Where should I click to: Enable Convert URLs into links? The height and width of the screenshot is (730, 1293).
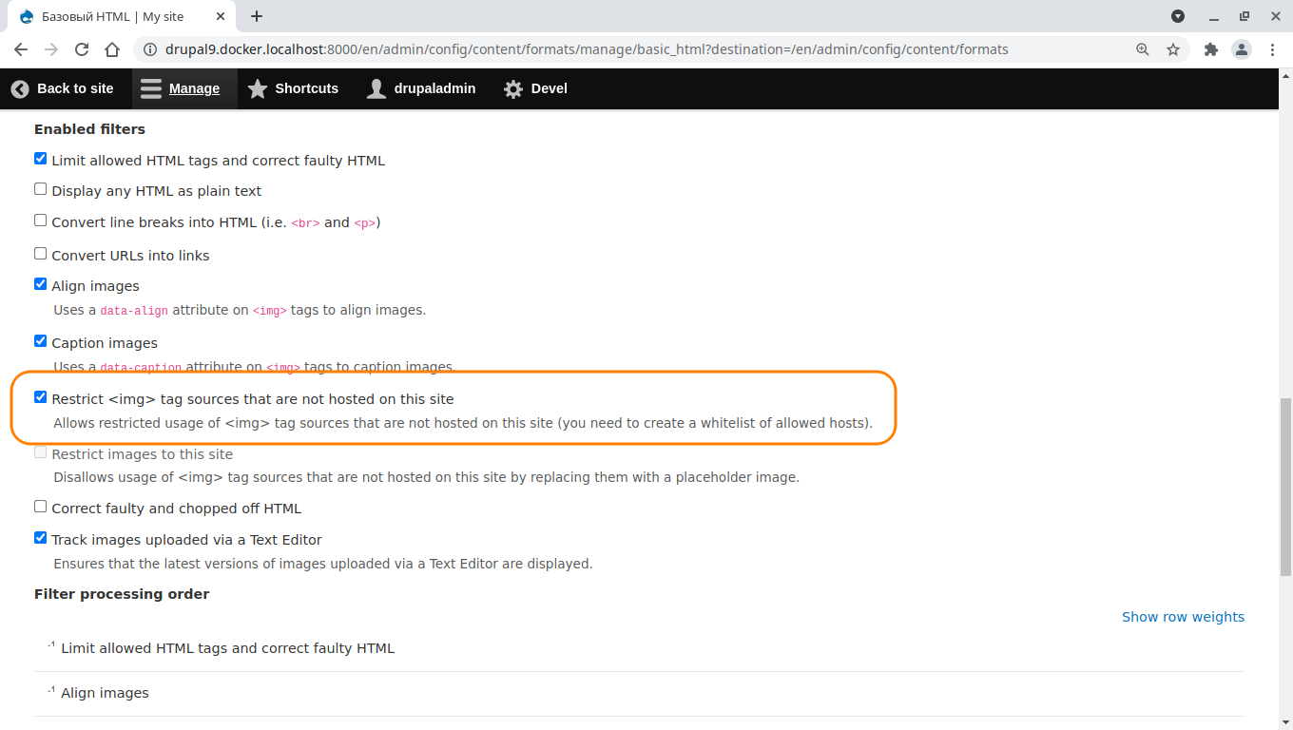pyautogui.click(x=41, y=254)
